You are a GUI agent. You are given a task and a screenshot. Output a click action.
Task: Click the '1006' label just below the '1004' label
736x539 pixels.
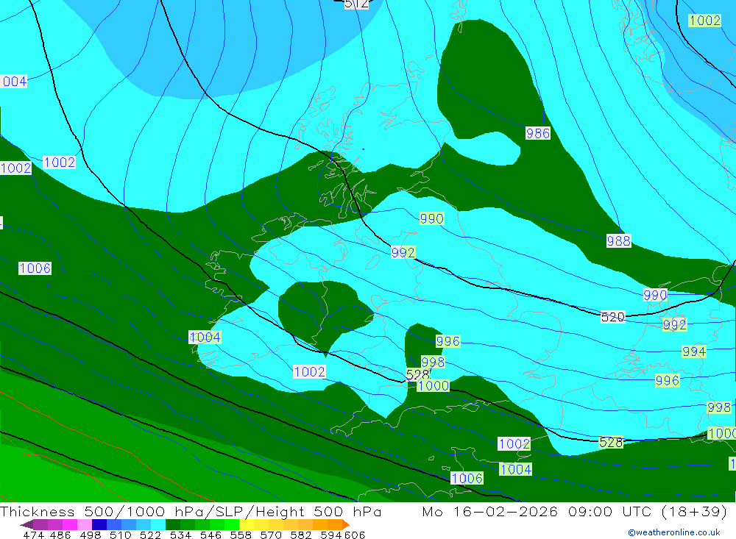(467, 478)
